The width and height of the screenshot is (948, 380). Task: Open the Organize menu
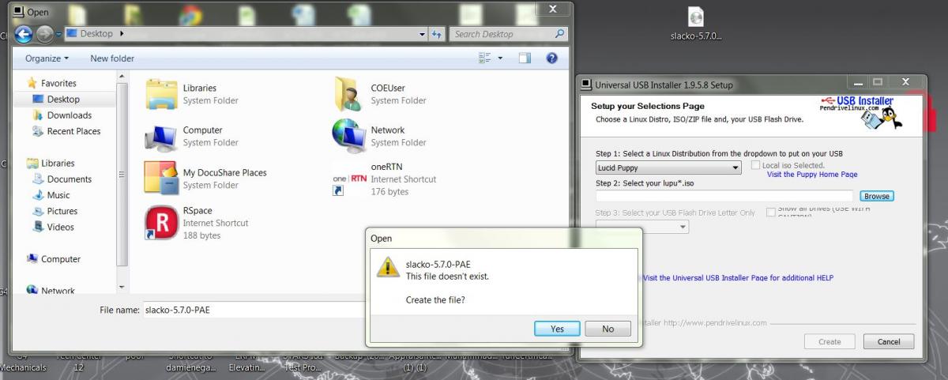47,58
